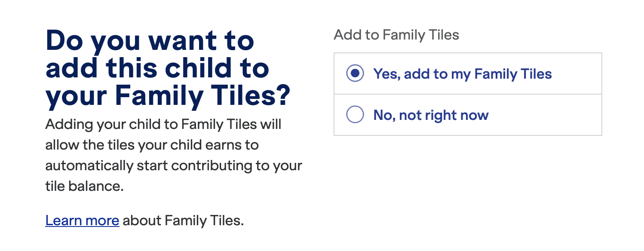
Task: Click the text 'No, not right now'
Action: (x=430, y=115)
